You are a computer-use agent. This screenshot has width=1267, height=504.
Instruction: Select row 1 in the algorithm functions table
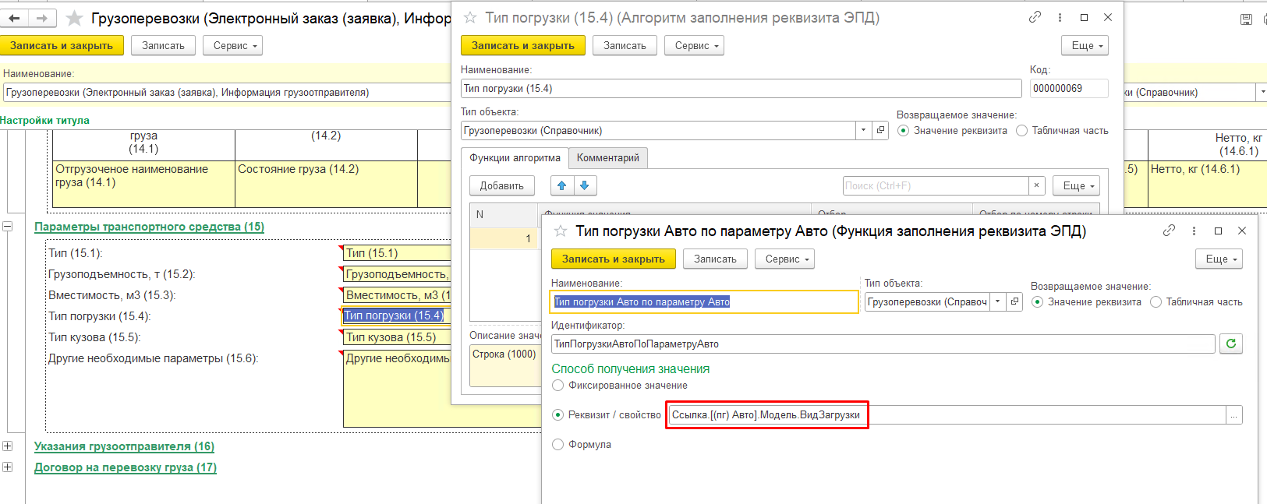[504, 238]
